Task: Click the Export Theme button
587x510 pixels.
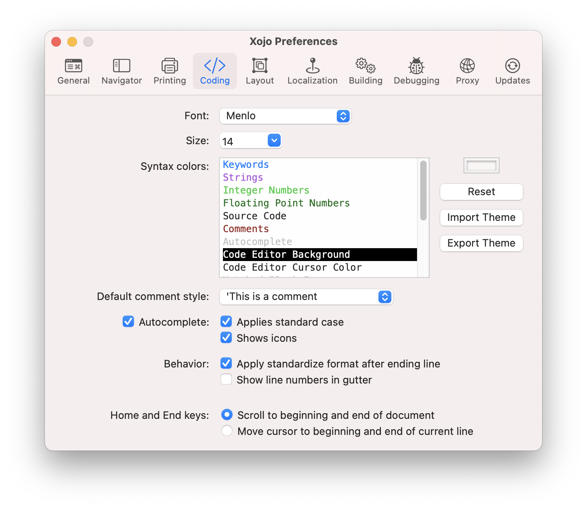Action: tap(482, 243)
